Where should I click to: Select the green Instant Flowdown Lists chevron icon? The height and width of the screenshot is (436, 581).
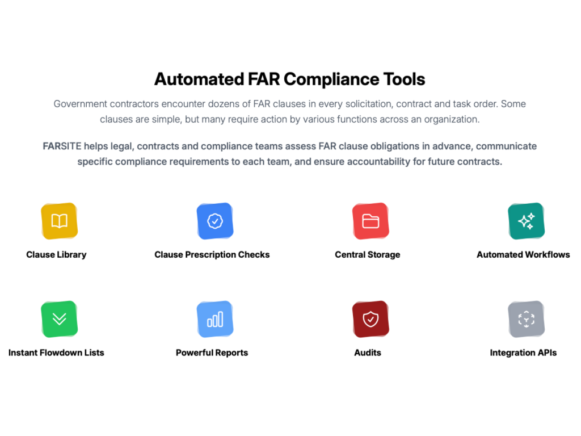click(x=59, y=319)
